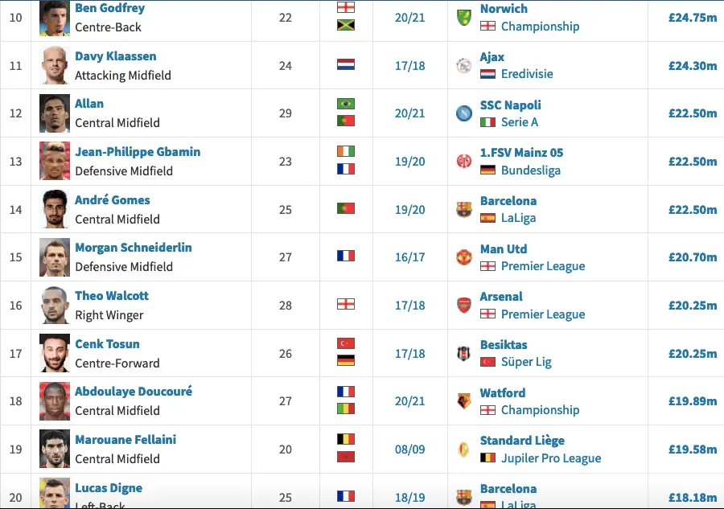Click the Man Utd club crest

coord(464,257)
